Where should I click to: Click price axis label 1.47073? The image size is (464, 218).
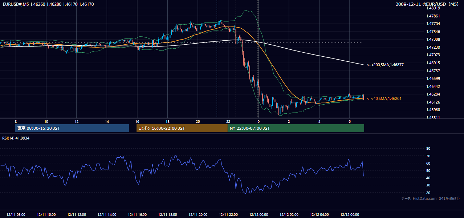coord(434,55)
